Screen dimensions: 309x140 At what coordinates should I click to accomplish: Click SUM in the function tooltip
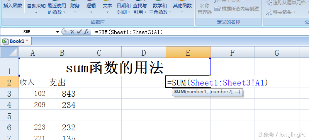tap(179, 92)
